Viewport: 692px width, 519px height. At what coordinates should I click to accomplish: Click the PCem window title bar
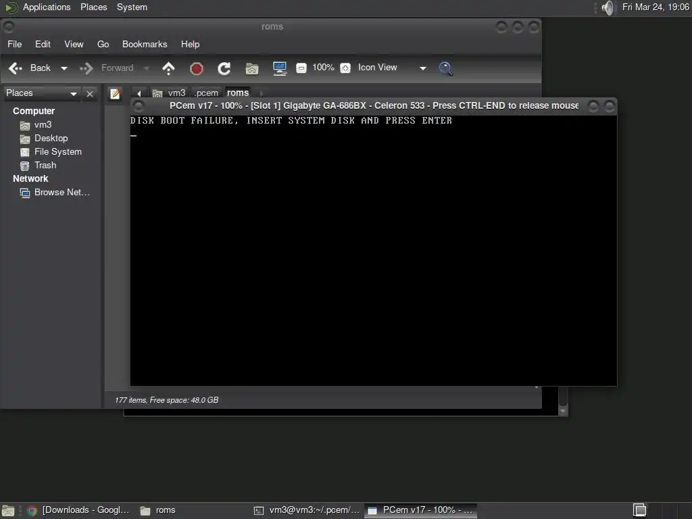coord(373,106)
